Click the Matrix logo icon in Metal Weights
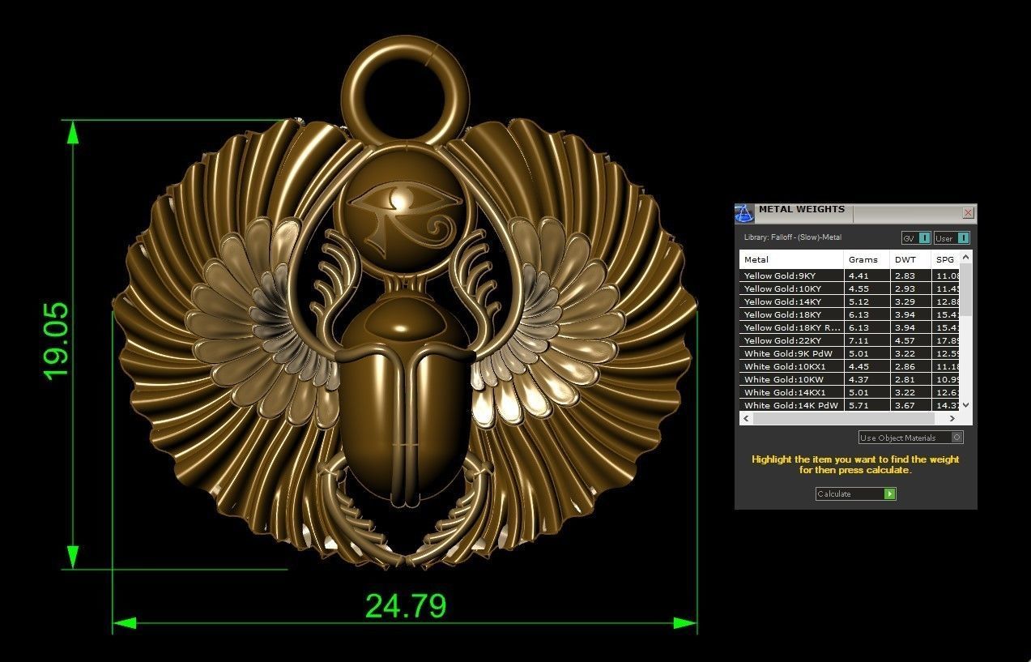Screen dimensions: 1031x662 (744, 213)
